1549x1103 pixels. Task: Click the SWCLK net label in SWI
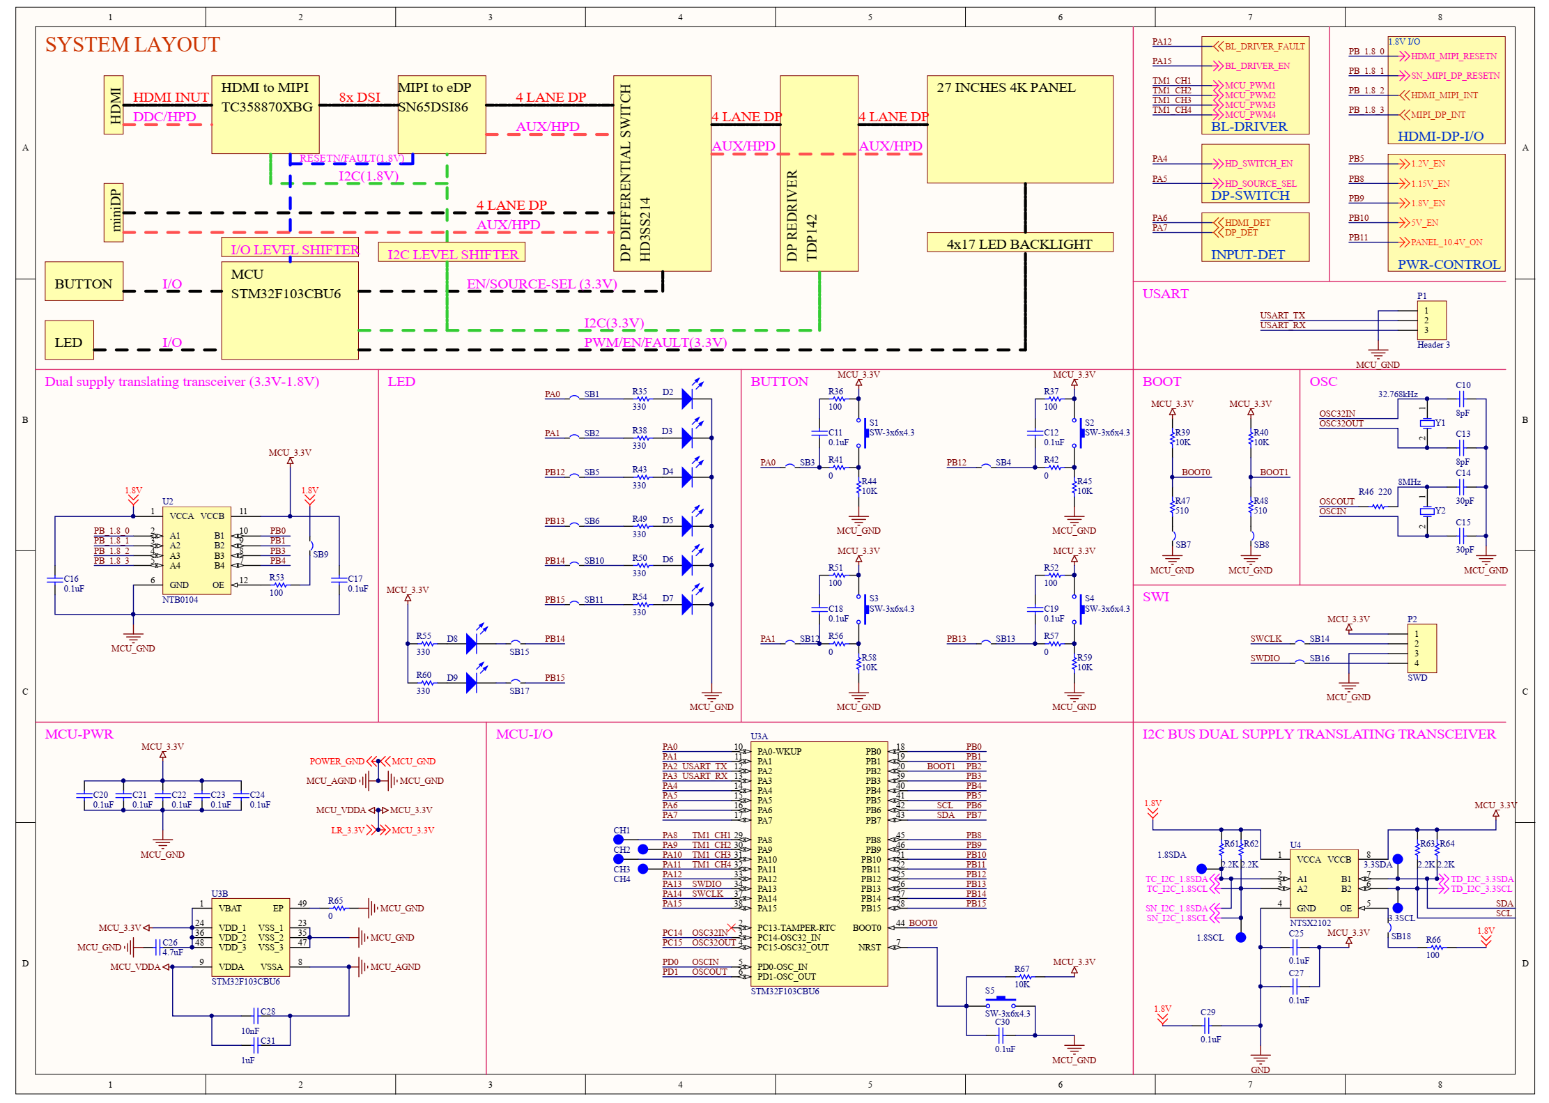[x=1265, y=638]
